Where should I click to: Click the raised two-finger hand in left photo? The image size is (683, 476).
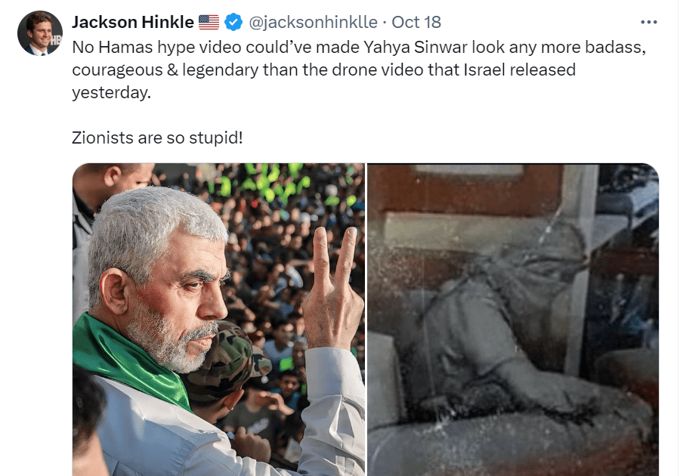(x=333, y=287)
